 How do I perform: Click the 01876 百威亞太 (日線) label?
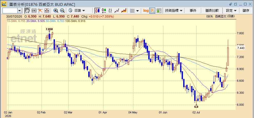[221, 16]
